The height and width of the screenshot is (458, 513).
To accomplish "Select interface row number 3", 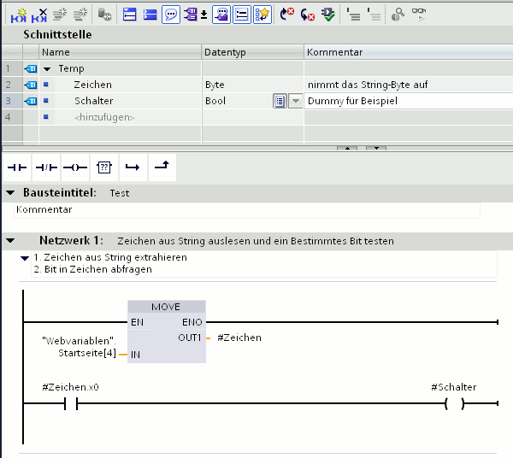I will (x=12, y=101).
